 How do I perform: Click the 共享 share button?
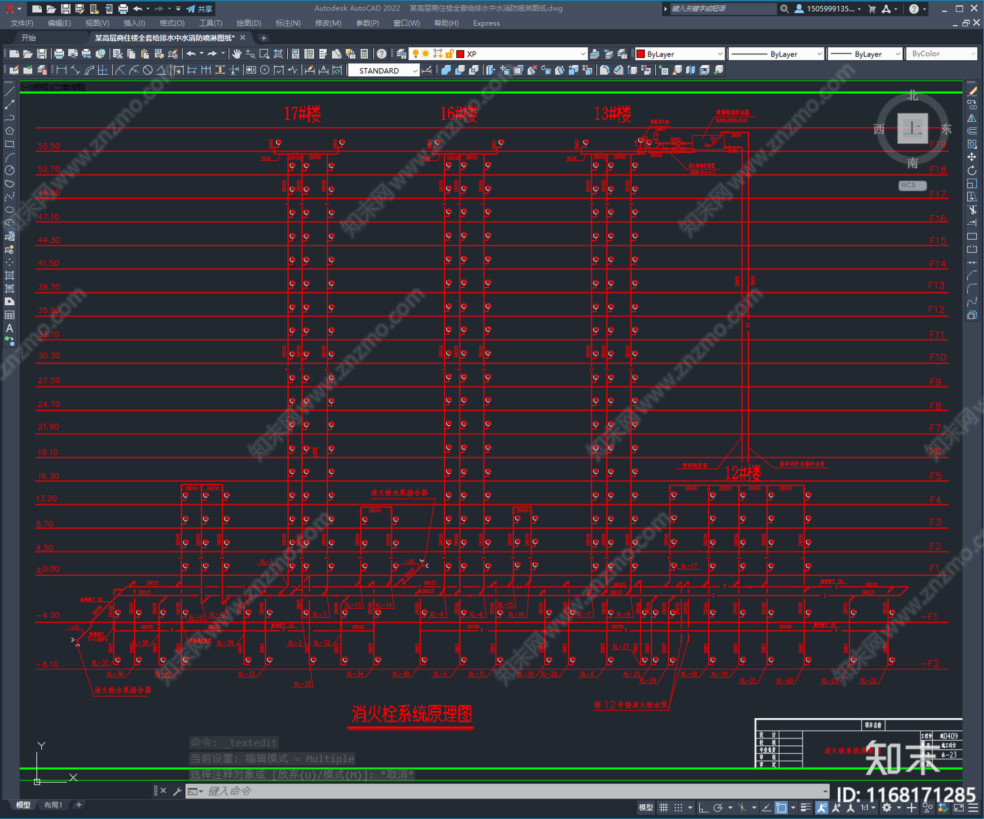200,9
